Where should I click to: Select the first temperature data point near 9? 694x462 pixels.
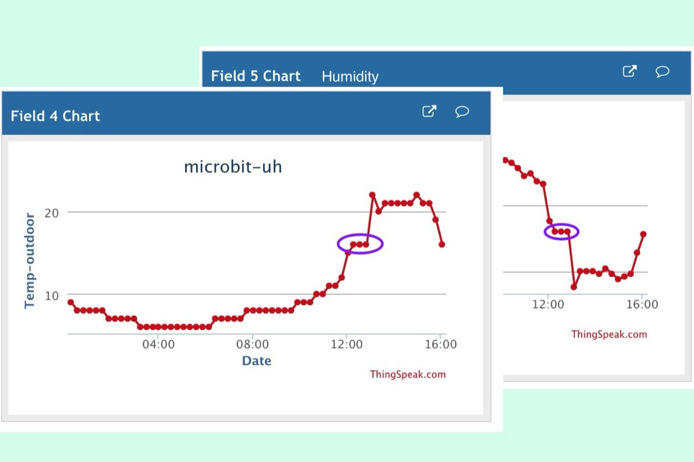click(x=71, y=302)
